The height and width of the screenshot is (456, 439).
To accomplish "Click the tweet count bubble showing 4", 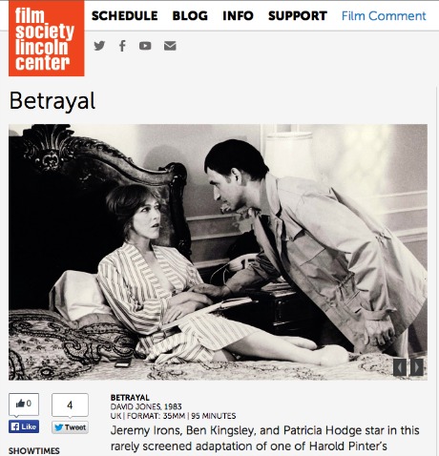I will 70,404.
